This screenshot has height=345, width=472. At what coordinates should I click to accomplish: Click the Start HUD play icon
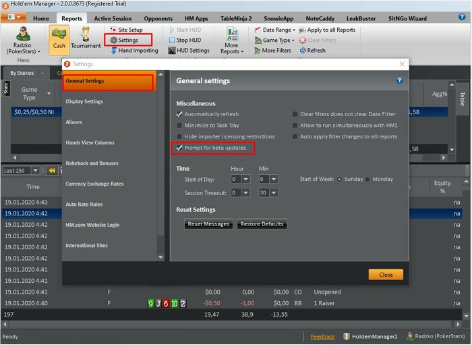172,30
